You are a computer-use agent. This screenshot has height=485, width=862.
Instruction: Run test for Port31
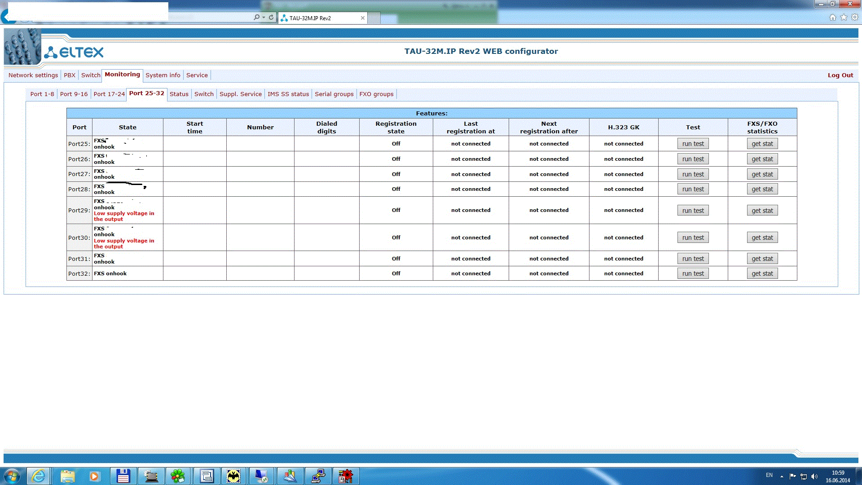tap(693, 259)
